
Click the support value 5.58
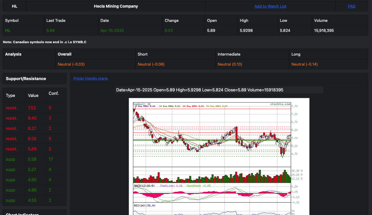tap(32, 159)
